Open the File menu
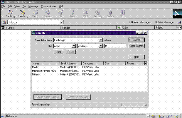The height and width of the screenshot is (118, 182). point(3,6)
